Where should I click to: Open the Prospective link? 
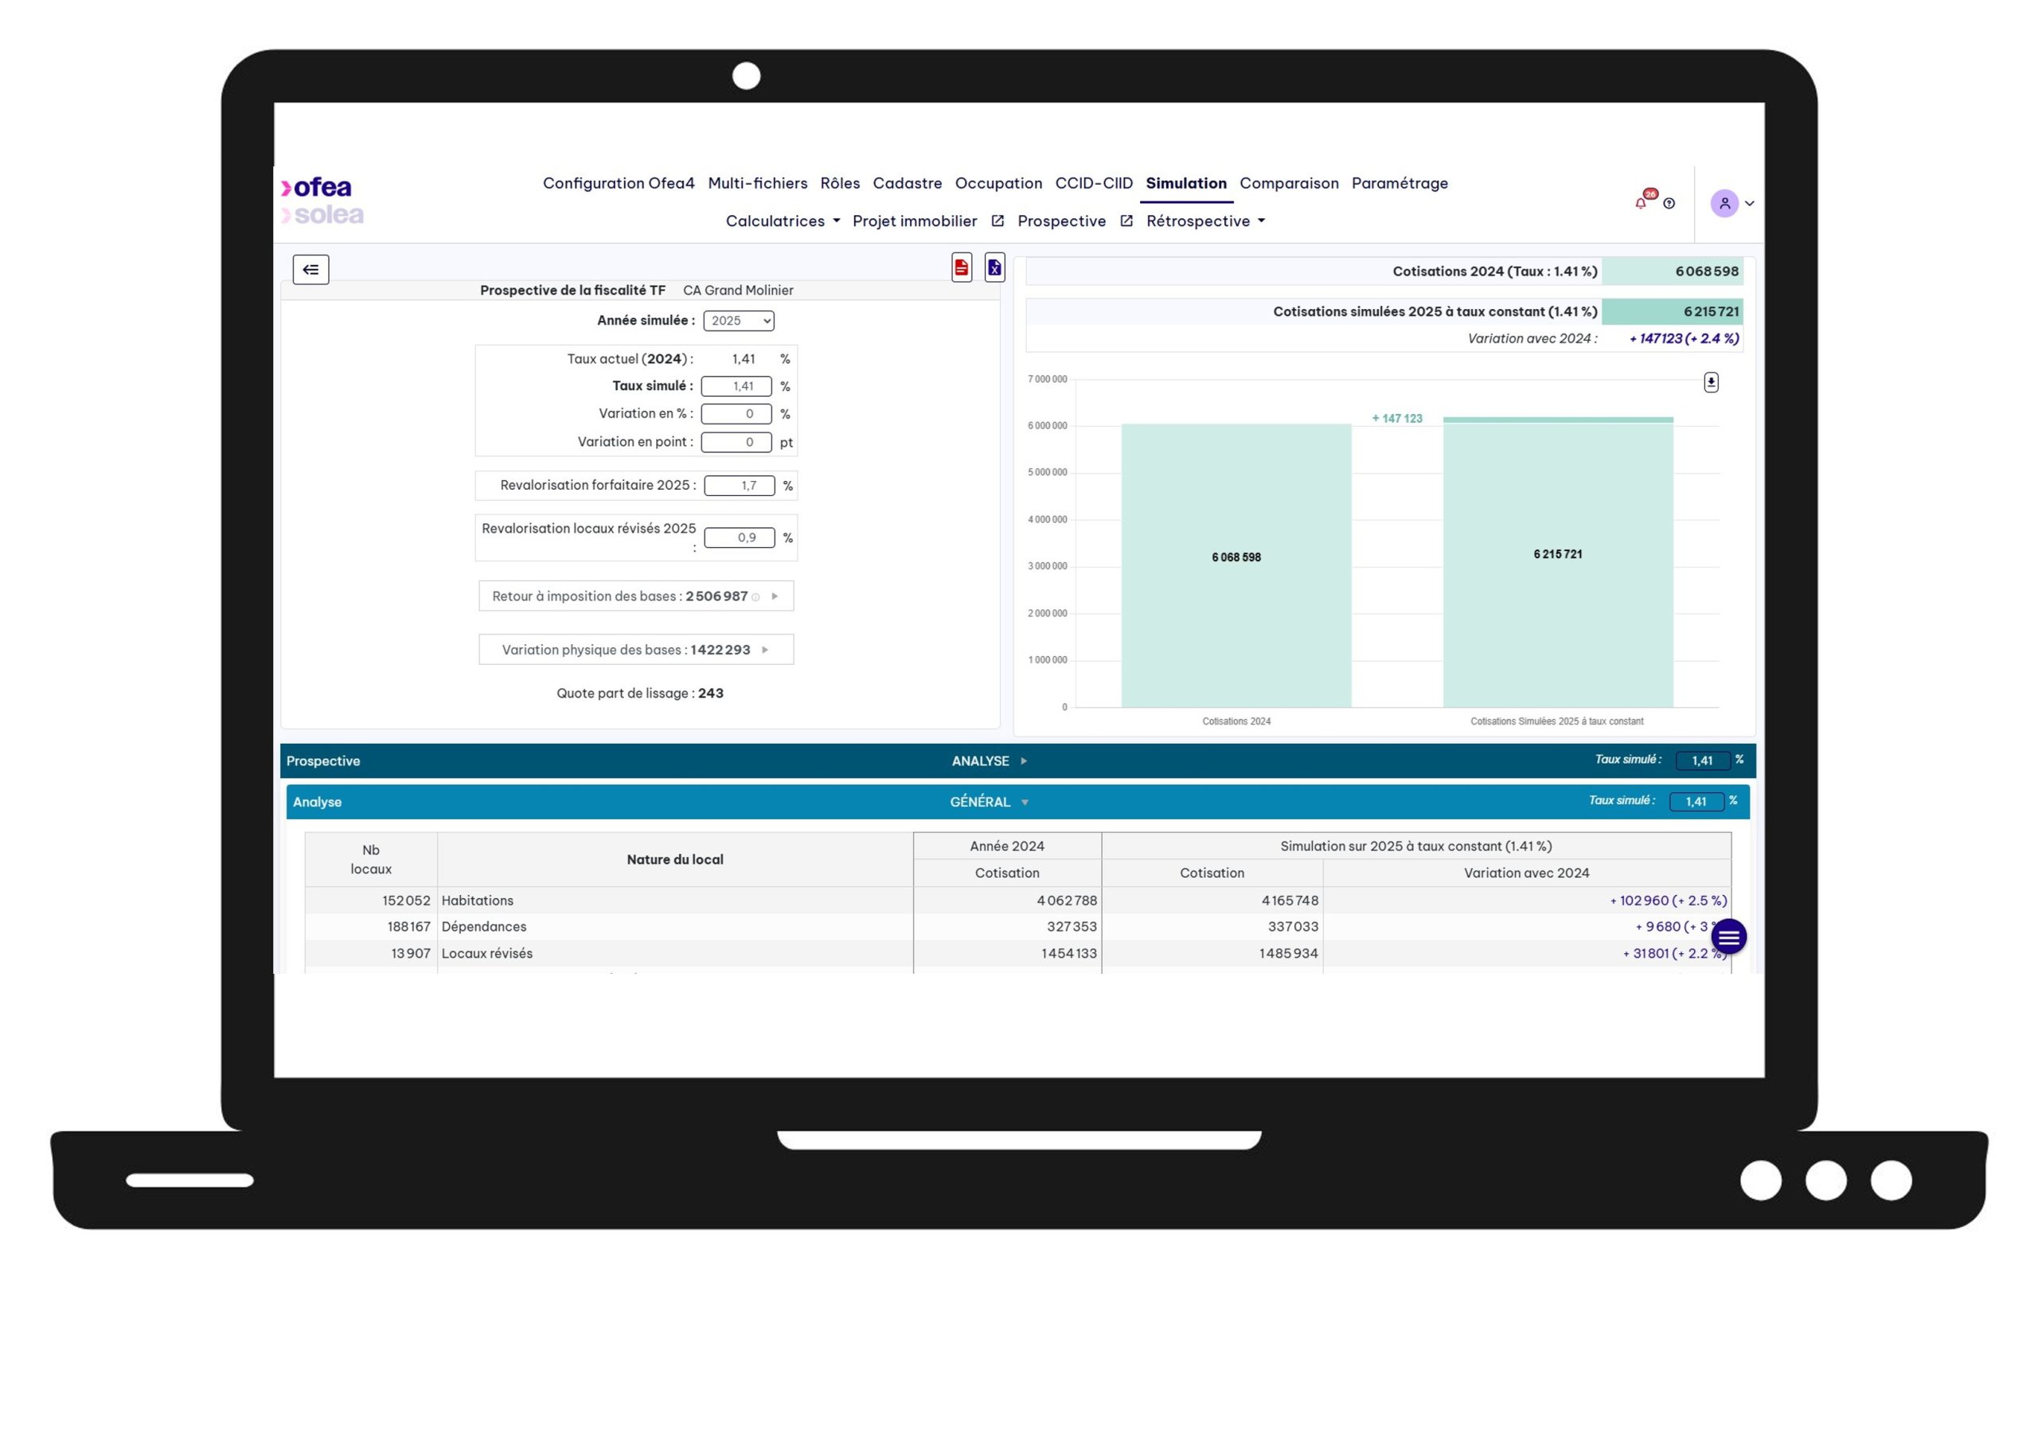click(x=1061, y=221)
